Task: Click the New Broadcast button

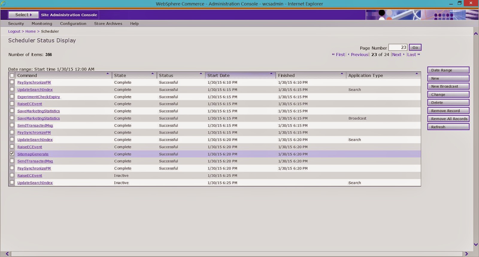Action: coord(448,86)
